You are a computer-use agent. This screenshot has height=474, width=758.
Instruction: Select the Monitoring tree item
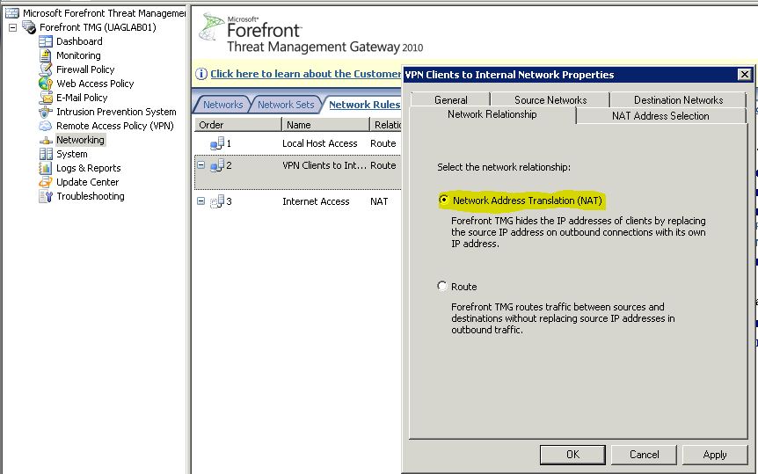pyautogui.click(x=78, y=55)
